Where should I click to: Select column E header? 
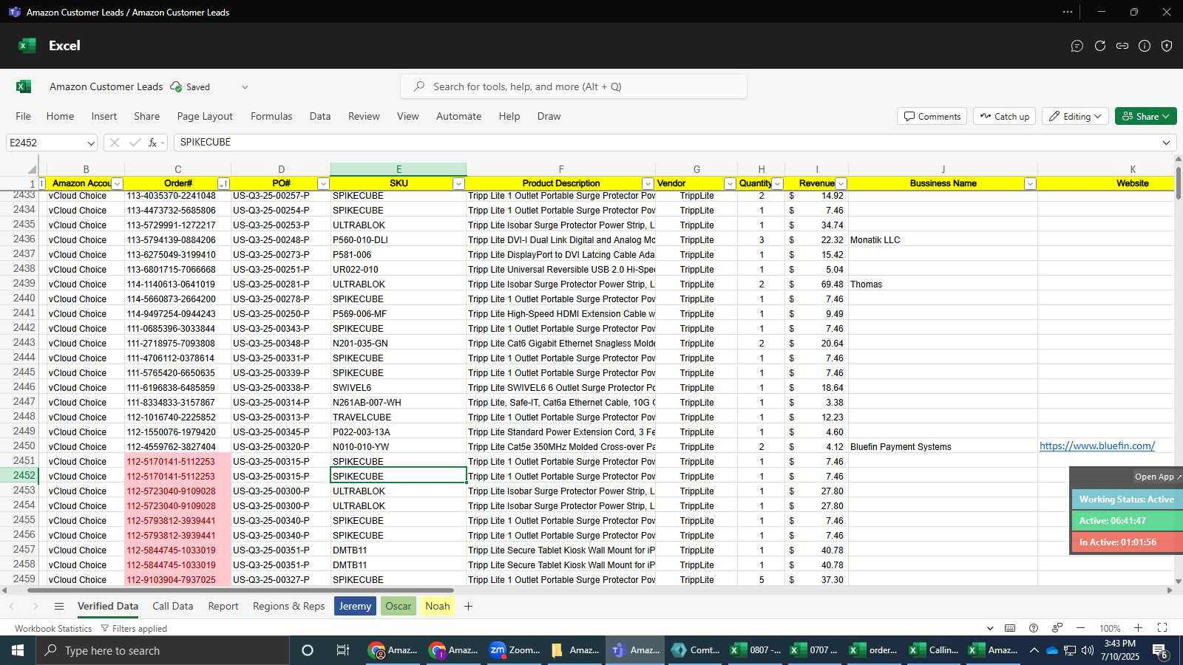pyautogui.click(x=399, y=169)
